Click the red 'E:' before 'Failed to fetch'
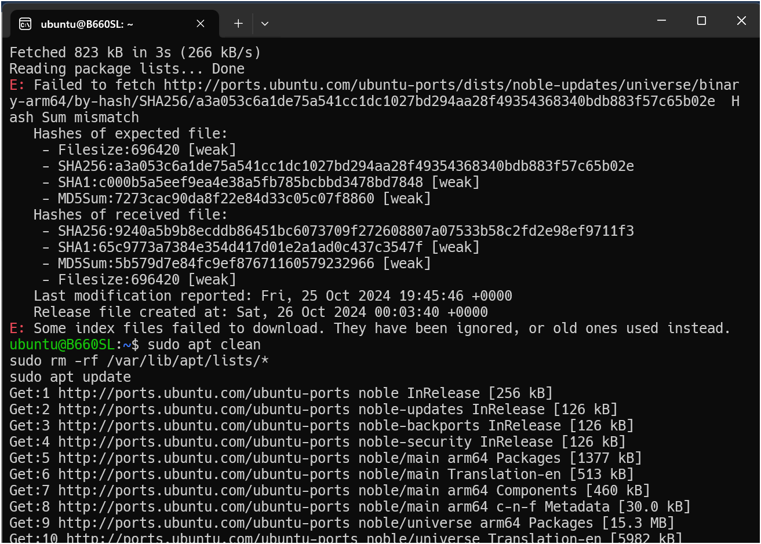This screenshot has height=544, width=761. (17, 85)
